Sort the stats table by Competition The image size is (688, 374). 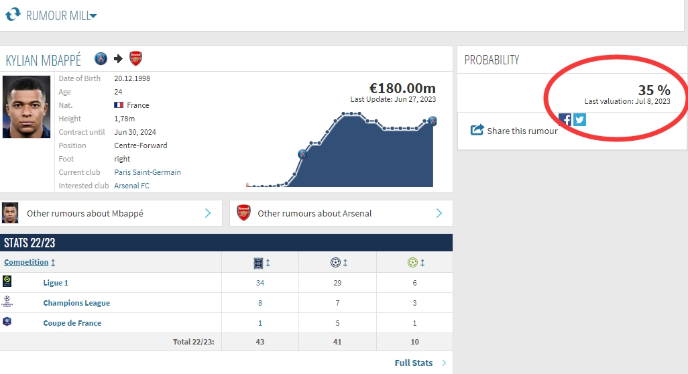[26, 262]
